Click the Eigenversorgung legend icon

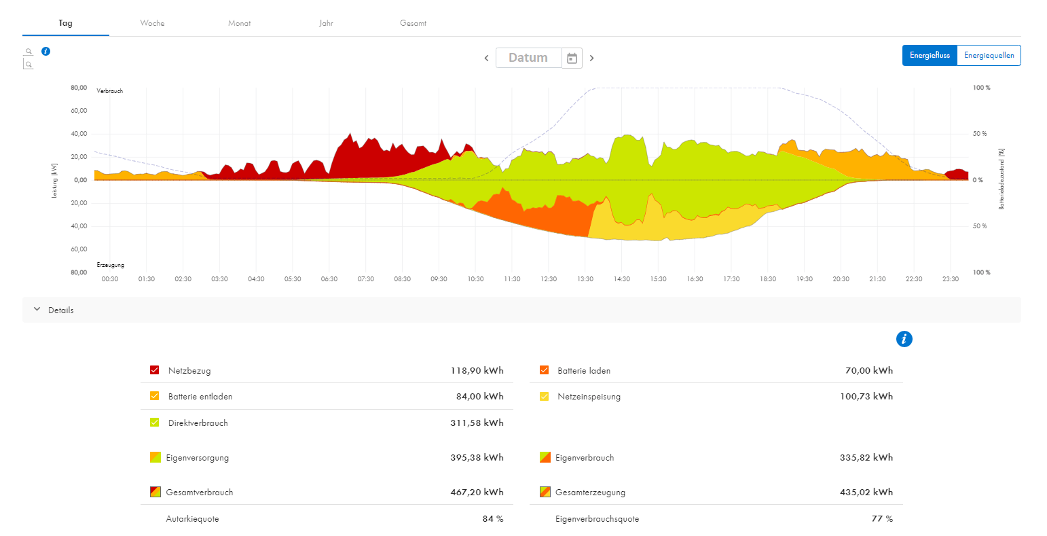click(155, 457)
